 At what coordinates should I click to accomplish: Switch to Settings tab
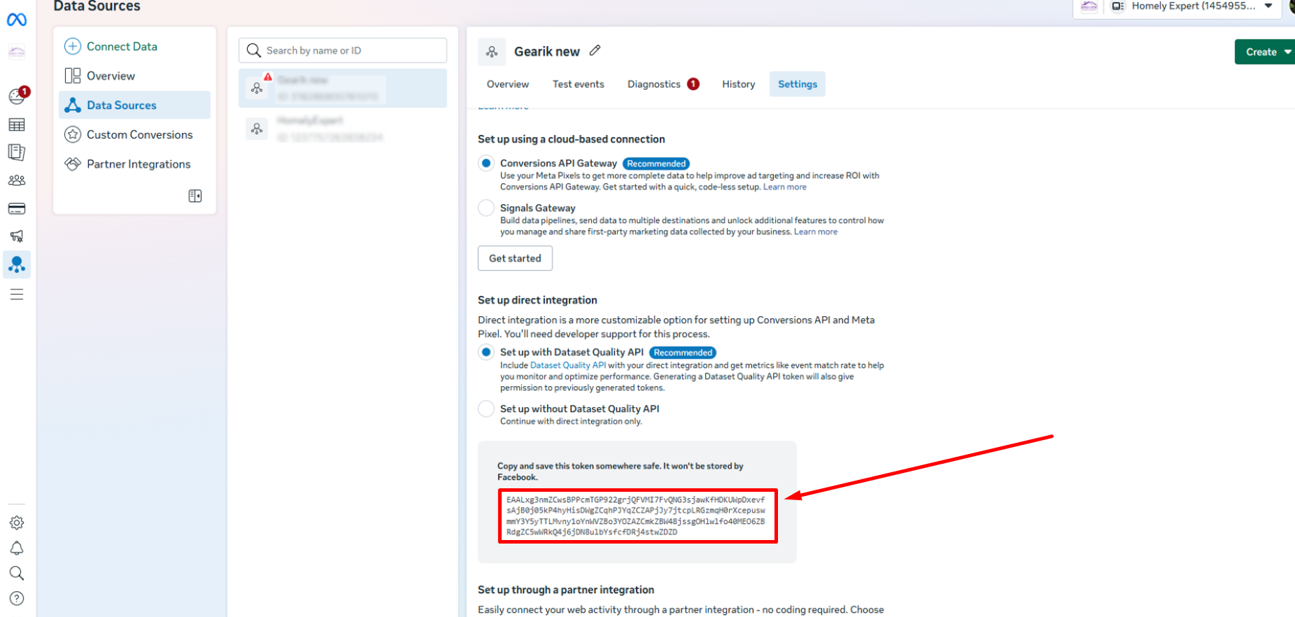click(798, 84)
